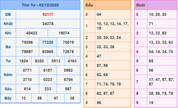Image resolution: width=178 pixels, height=108 pixels.
Task: Click the Nhì row label
Action: [x=8, y=33]
